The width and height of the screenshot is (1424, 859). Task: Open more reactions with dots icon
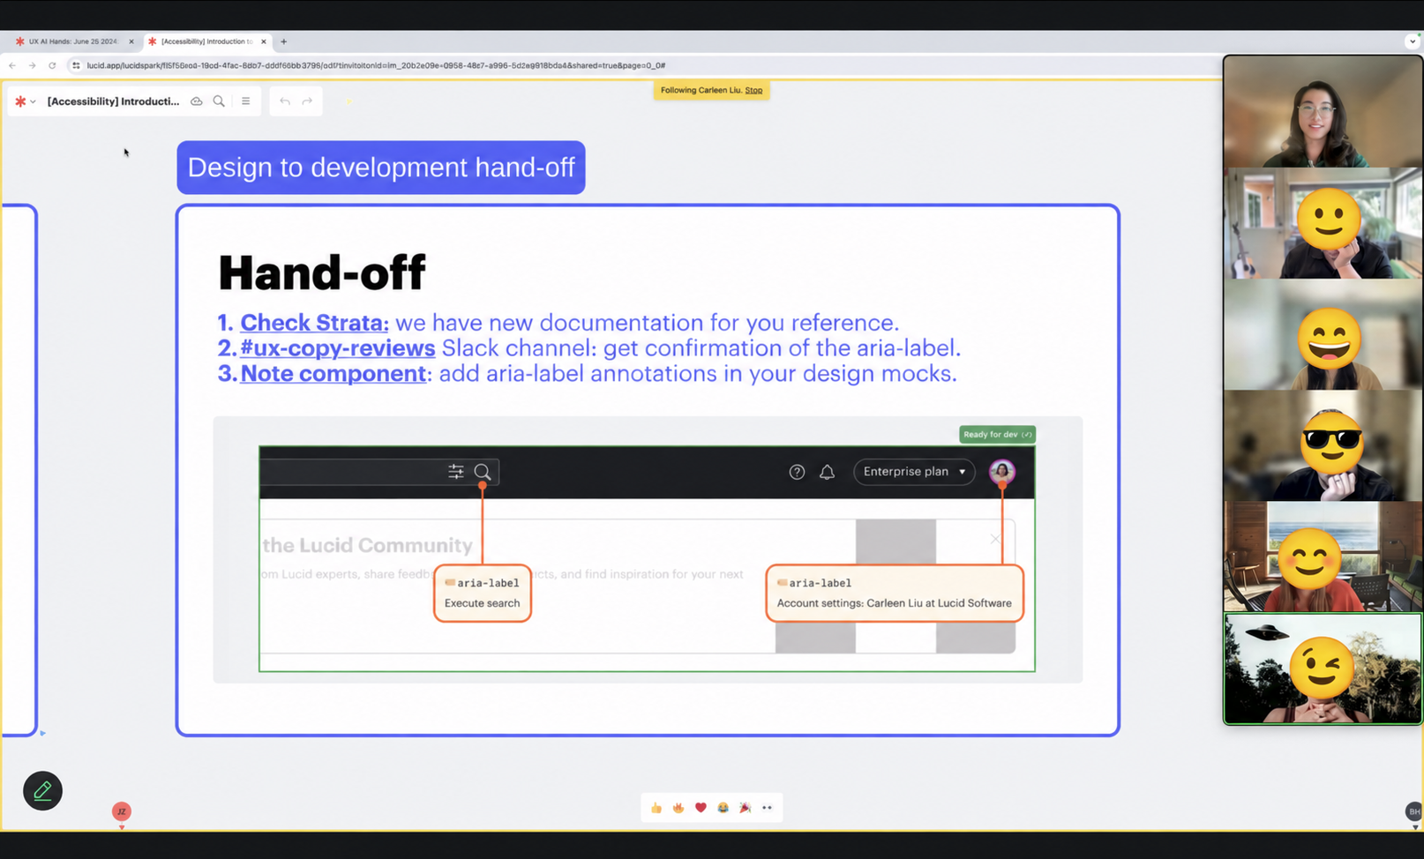(x=767, y=808)
